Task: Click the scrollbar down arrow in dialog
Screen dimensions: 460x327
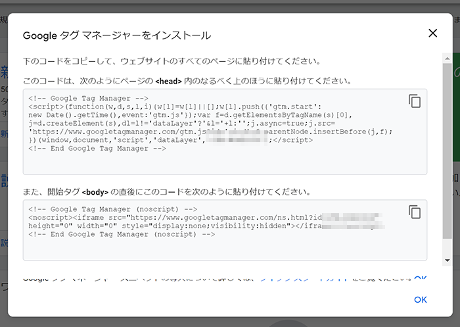Action: tap(447, 261)
